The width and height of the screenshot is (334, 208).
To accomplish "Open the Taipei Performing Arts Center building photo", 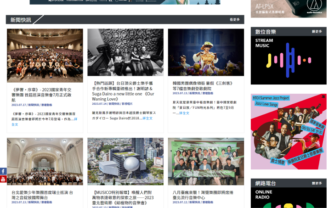I will (125, 161).
